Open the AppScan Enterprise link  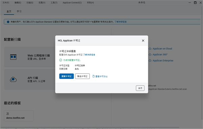(163, 60)
